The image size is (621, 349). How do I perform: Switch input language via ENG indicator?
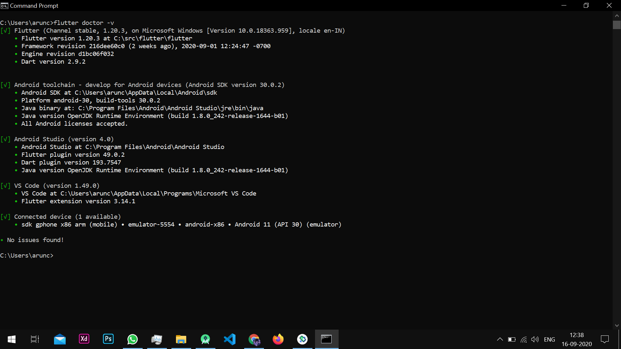tap(550, 339)
